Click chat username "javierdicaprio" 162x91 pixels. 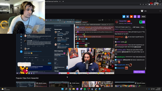click(x=121, y=57)
